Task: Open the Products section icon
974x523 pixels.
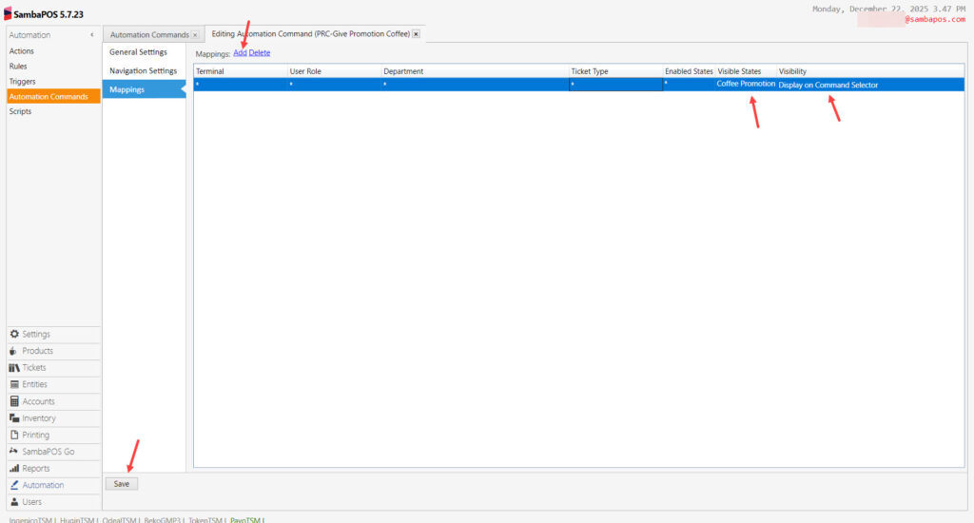Action: [x=14, y=351]
